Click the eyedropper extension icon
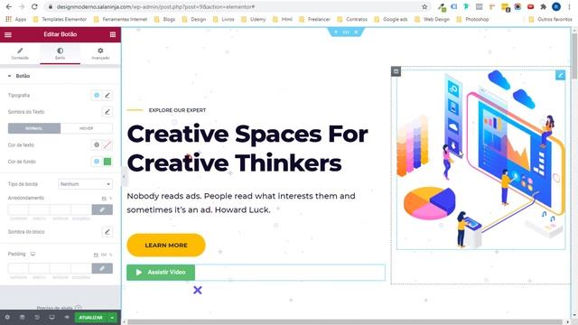Viewport: 578px width, 325px height. coord(442,6)
